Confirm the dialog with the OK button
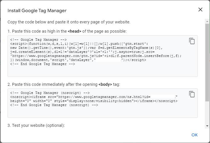The width and height of the screenshot is (210, 143). pos(195,135)
